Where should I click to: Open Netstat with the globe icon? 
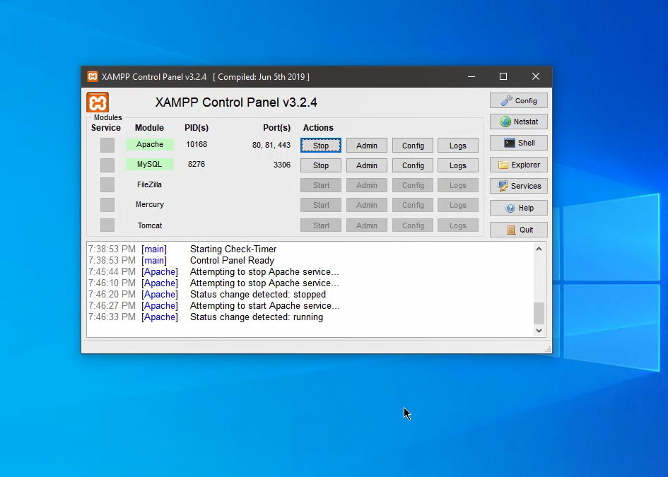518,122
